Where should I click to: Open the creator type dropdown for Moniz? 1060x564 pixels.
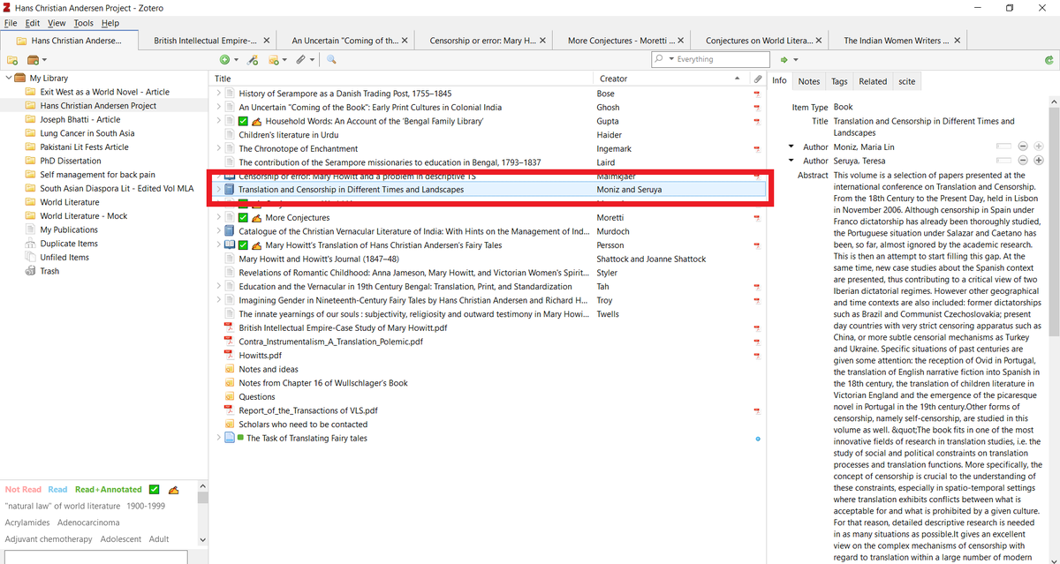[792, 147]
